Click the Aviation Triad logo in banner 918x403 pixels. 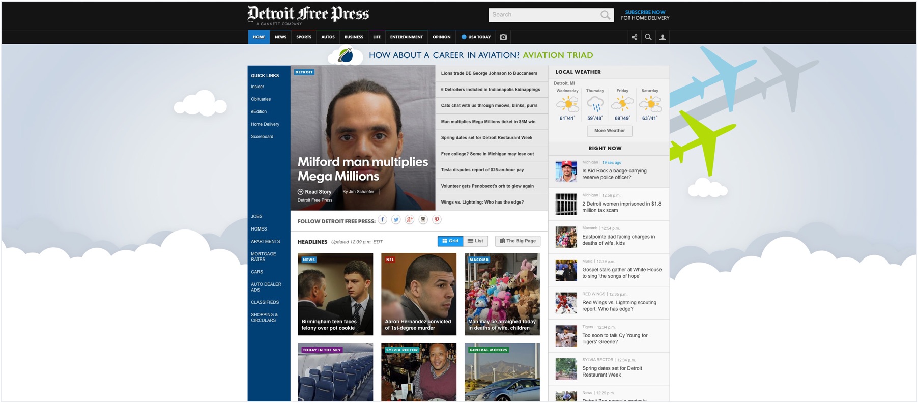tap(346, 55)
